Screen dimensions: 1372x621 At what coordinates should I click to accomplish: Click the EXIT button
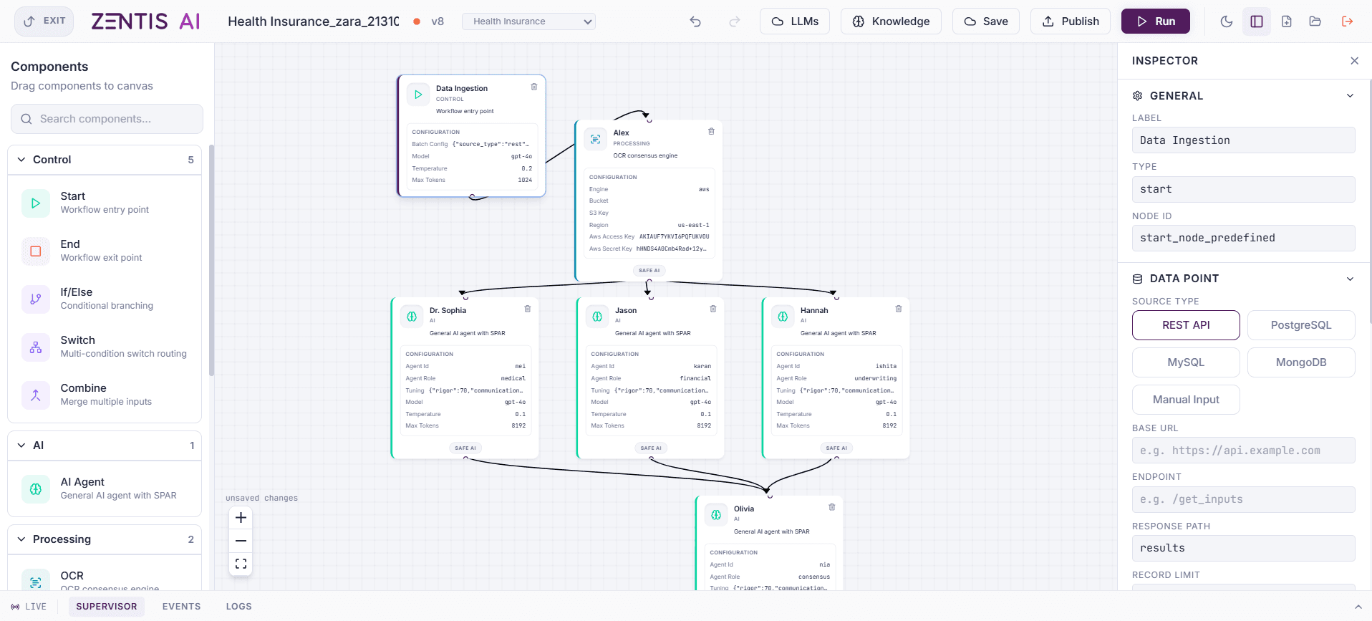tap(44, 21)
